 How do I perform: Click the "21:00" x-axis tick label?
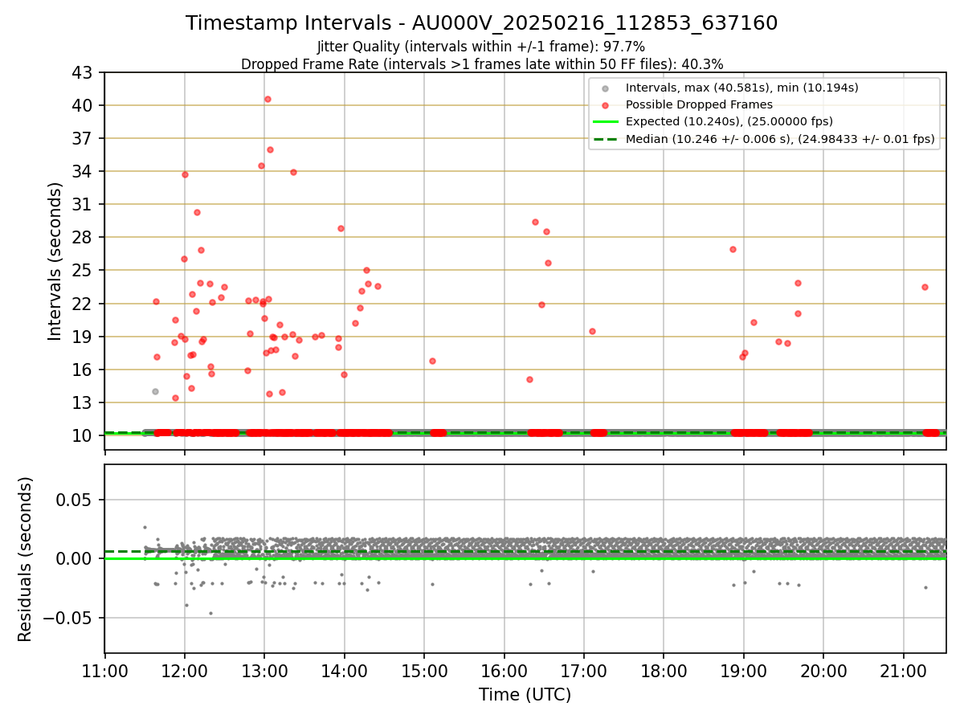tap(903, 672)
